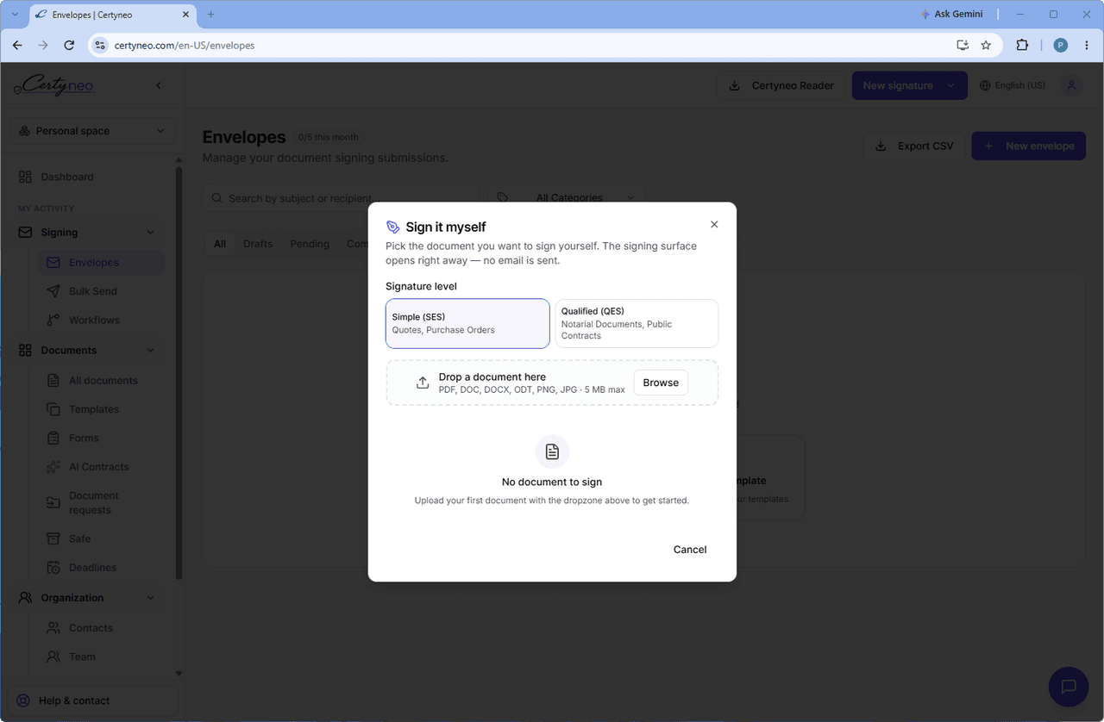Click the upload icon in dropzone

pos(423,383)
